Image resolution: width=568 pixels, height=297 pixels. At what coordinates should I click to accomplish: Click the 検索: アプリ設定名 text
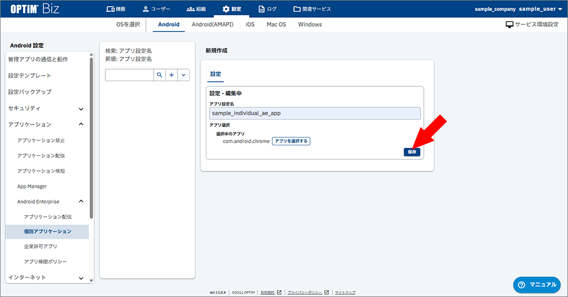pos(129,51)
